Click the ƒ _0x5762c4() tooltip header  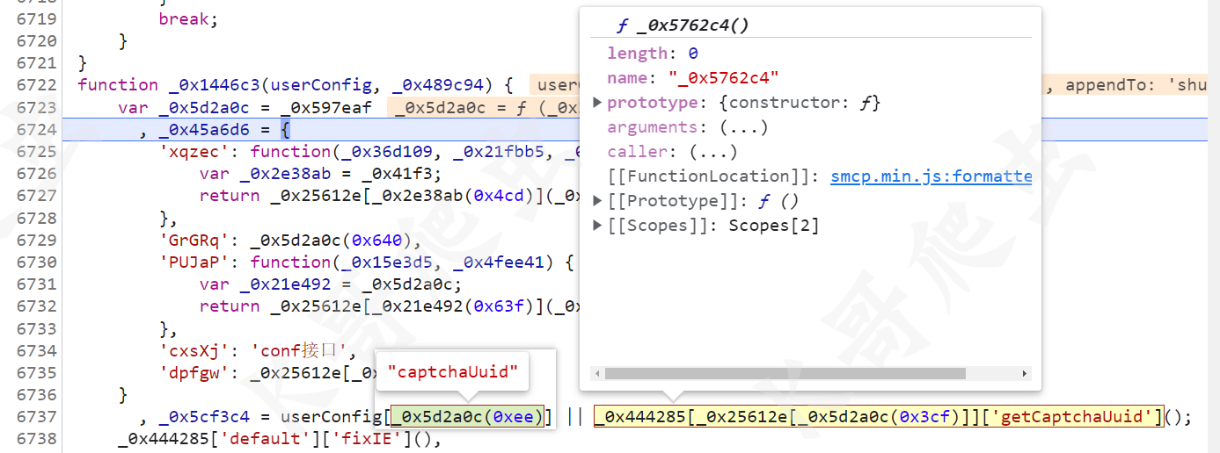coord(683,25)
